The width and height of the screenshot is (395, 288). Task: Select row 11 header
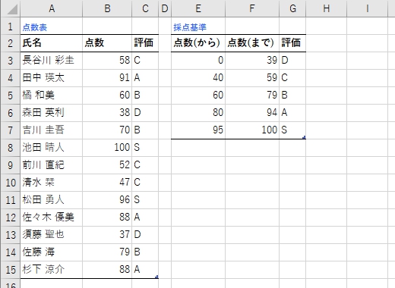[x=11, y=200]
